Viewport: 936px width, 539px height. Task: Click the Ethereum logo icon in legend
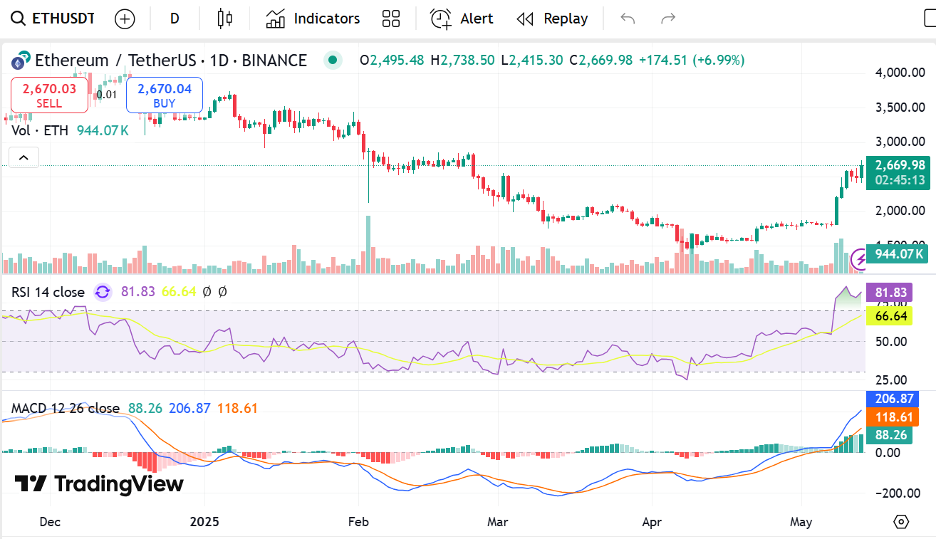coord(21,61)
